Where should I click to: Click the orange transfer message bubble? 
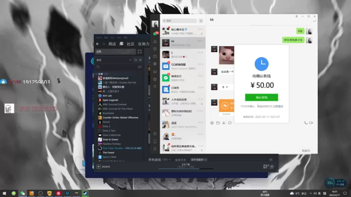226,106
